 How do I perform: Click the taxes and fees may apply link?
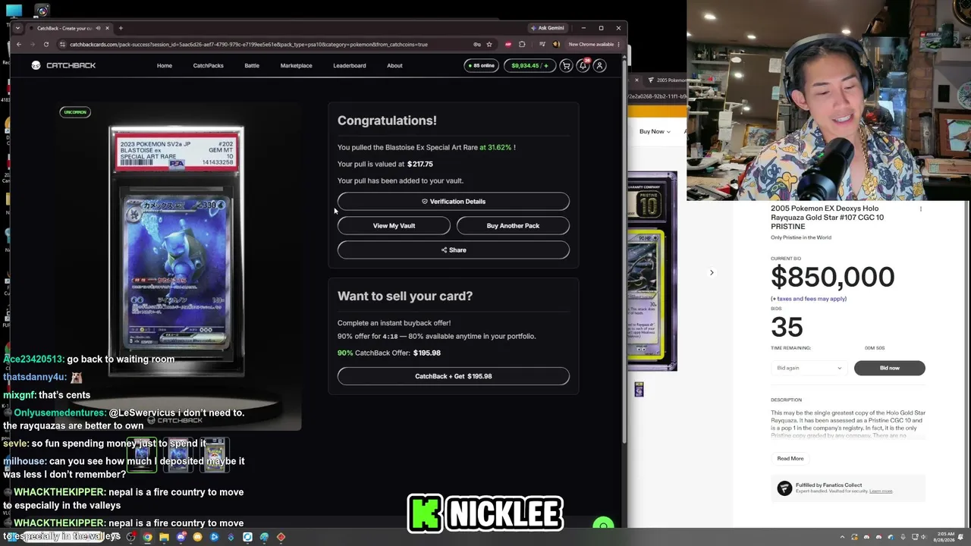(809, 299)
